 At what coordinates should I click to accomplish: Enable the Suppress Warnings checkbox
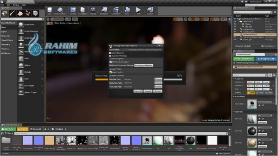110,56
